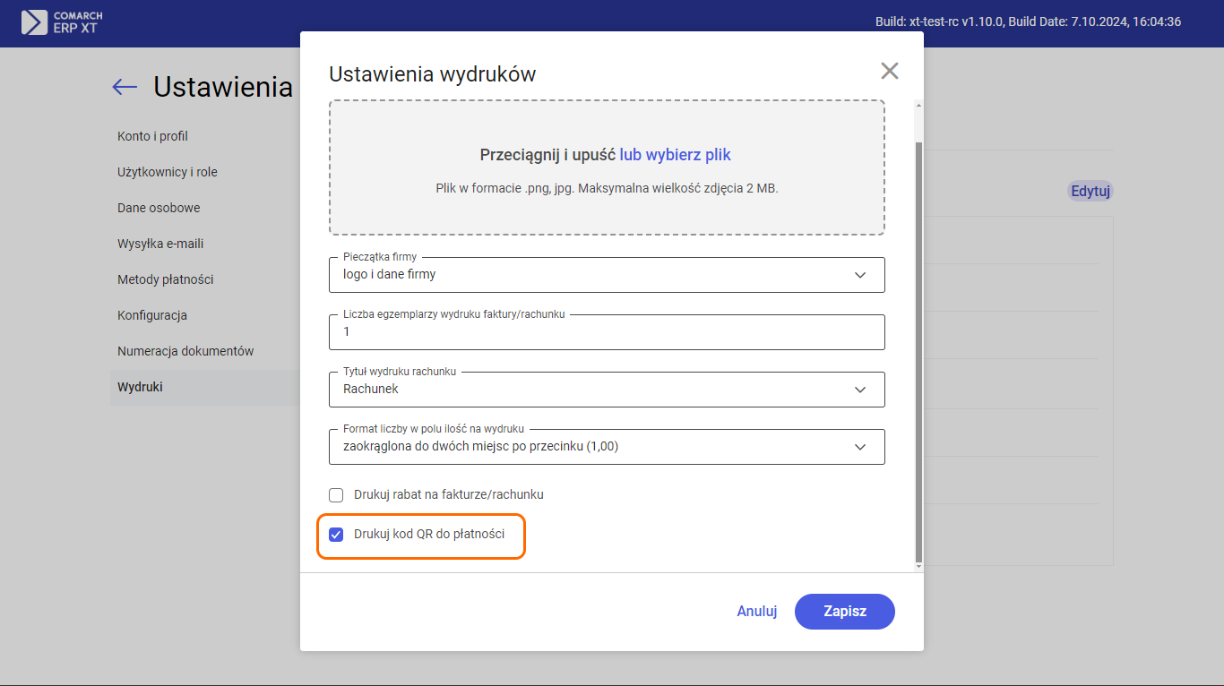Click the Liczba egzemplarzy wydruku field
The width and height of the screenshot is (1224, 686).
[x=607, y=332]
